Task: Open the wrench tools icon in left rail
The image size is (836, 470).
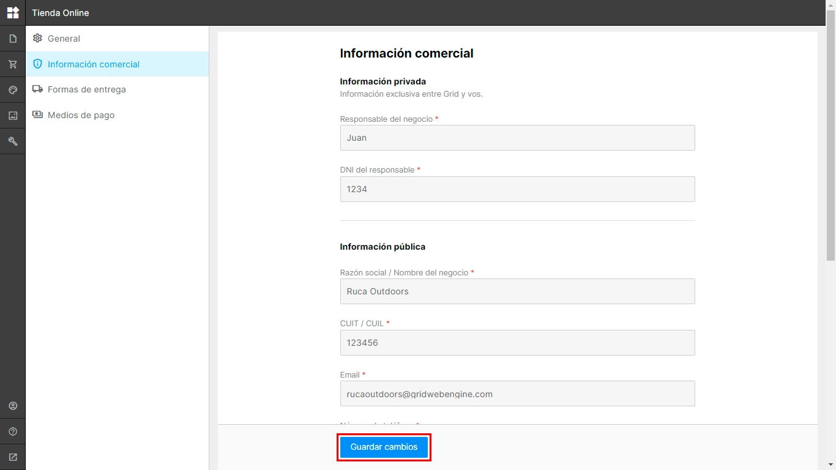Action: coord(13,141)
